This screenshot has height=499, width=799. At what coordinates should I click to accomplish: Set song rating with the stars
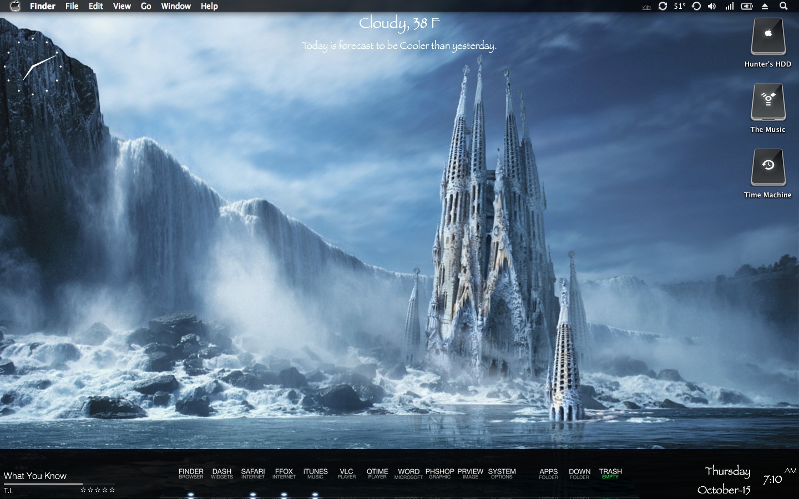coord(98,490)
